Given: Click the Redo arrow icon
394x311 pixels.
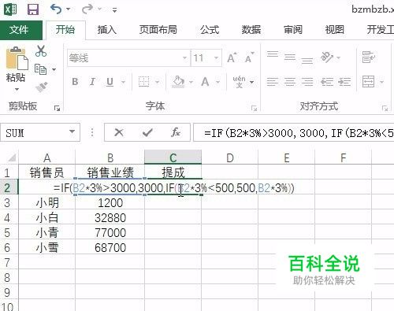Looking at the screenshot, I should 87,9.
